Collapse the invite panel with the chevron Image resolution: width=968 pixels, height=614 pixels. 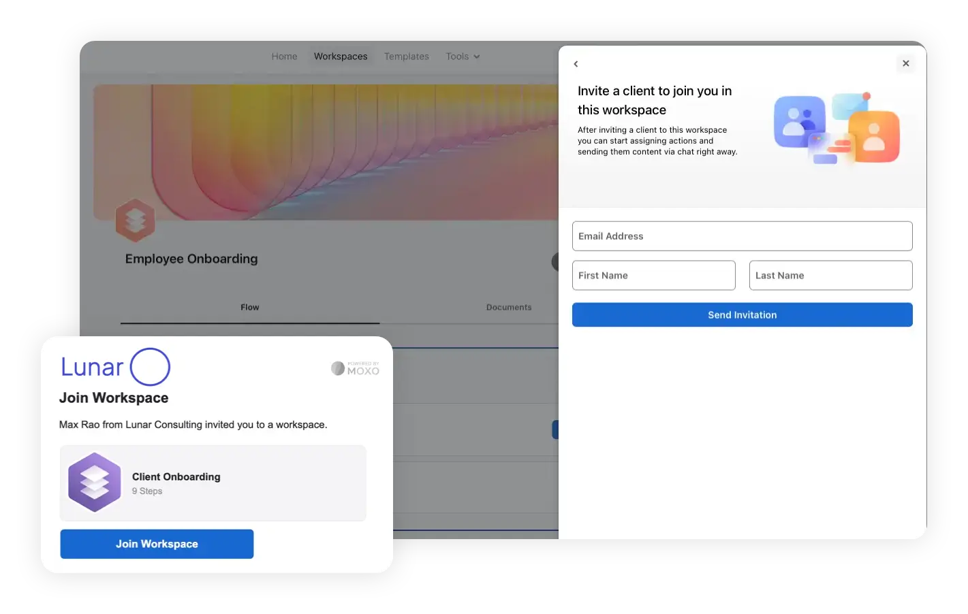tap(576, 63)
